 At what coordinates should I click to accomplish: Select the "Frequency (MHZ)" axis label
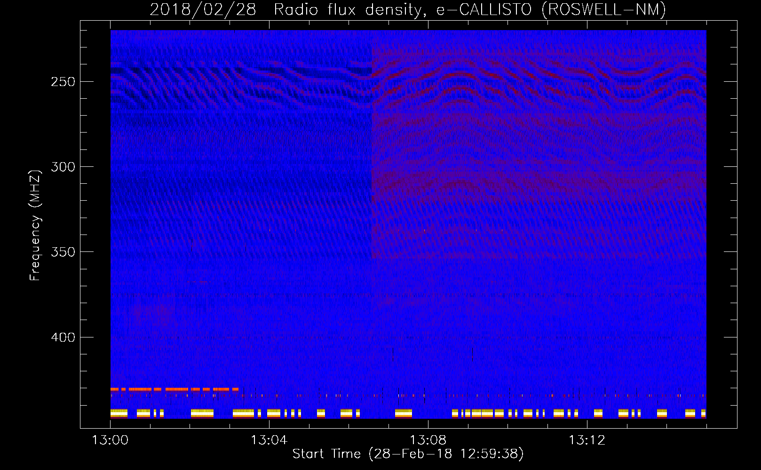click(35, 225)
